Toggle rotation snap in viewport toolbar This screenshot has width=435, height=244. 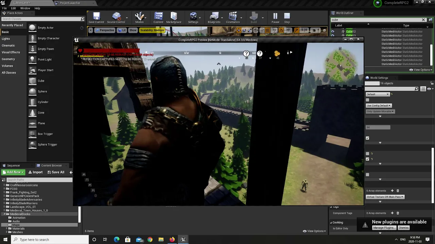pos(281,30)
